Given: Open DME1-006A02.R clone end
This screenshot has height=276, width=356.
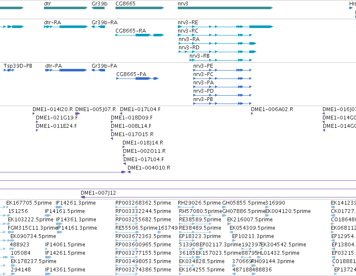Looking at the screenshot, I should click(252, 114).
